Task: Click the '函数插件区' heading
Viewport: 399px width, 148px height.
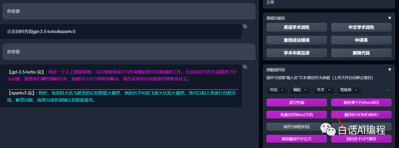Action: (x=276, y=70)
